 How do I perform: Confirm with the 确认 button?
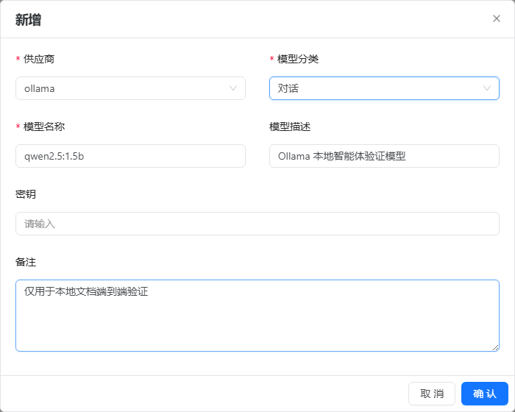tap(484, 394)
